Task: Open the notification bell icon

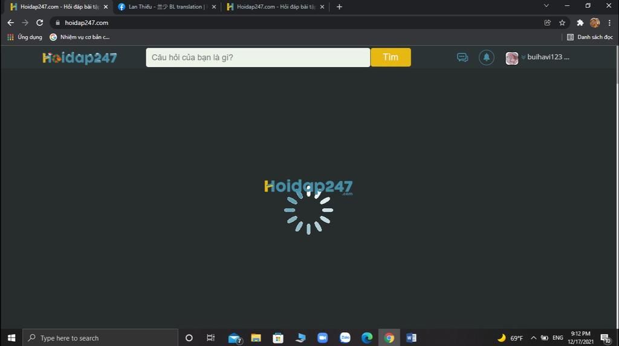Action: coord(487,57)
